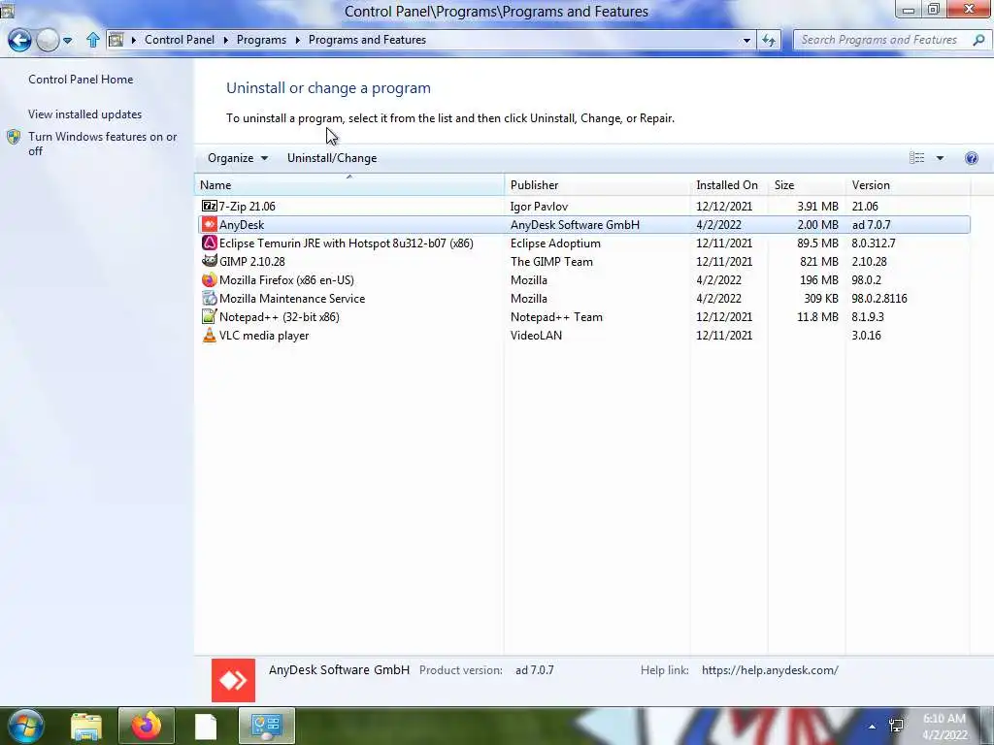Click the Control Panel breadcrumb
The image size is (994, 745).
click(x=180, y=39)
